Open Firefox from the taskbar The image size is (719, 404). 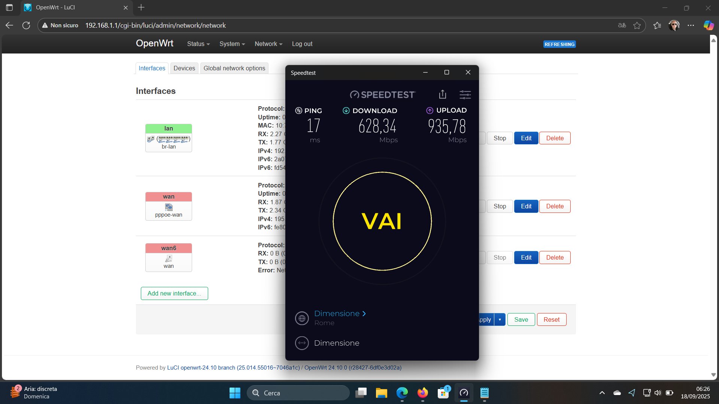[x=423, y=393]
